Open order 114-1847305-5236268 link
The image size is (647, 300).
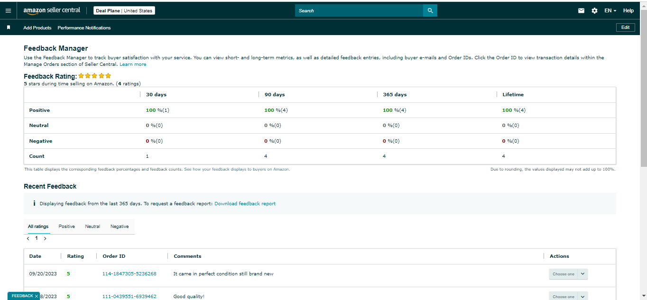pyautogui.click(x=129, y=274)
